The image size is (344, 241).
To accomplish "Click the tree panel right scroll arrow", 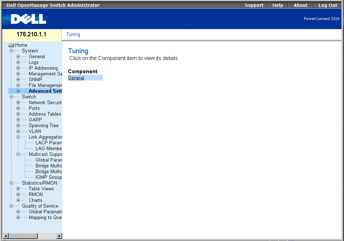I will [x=59, y=236].
